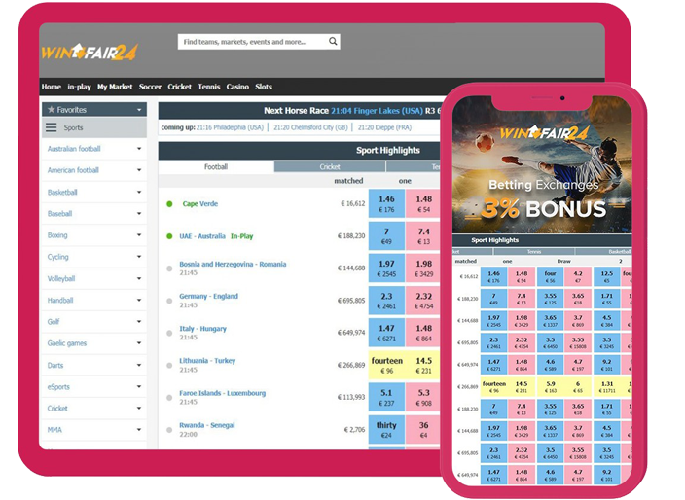
Task: Click pink 7.4 lay odds for UAE - Australia
Action: point(423,235)
